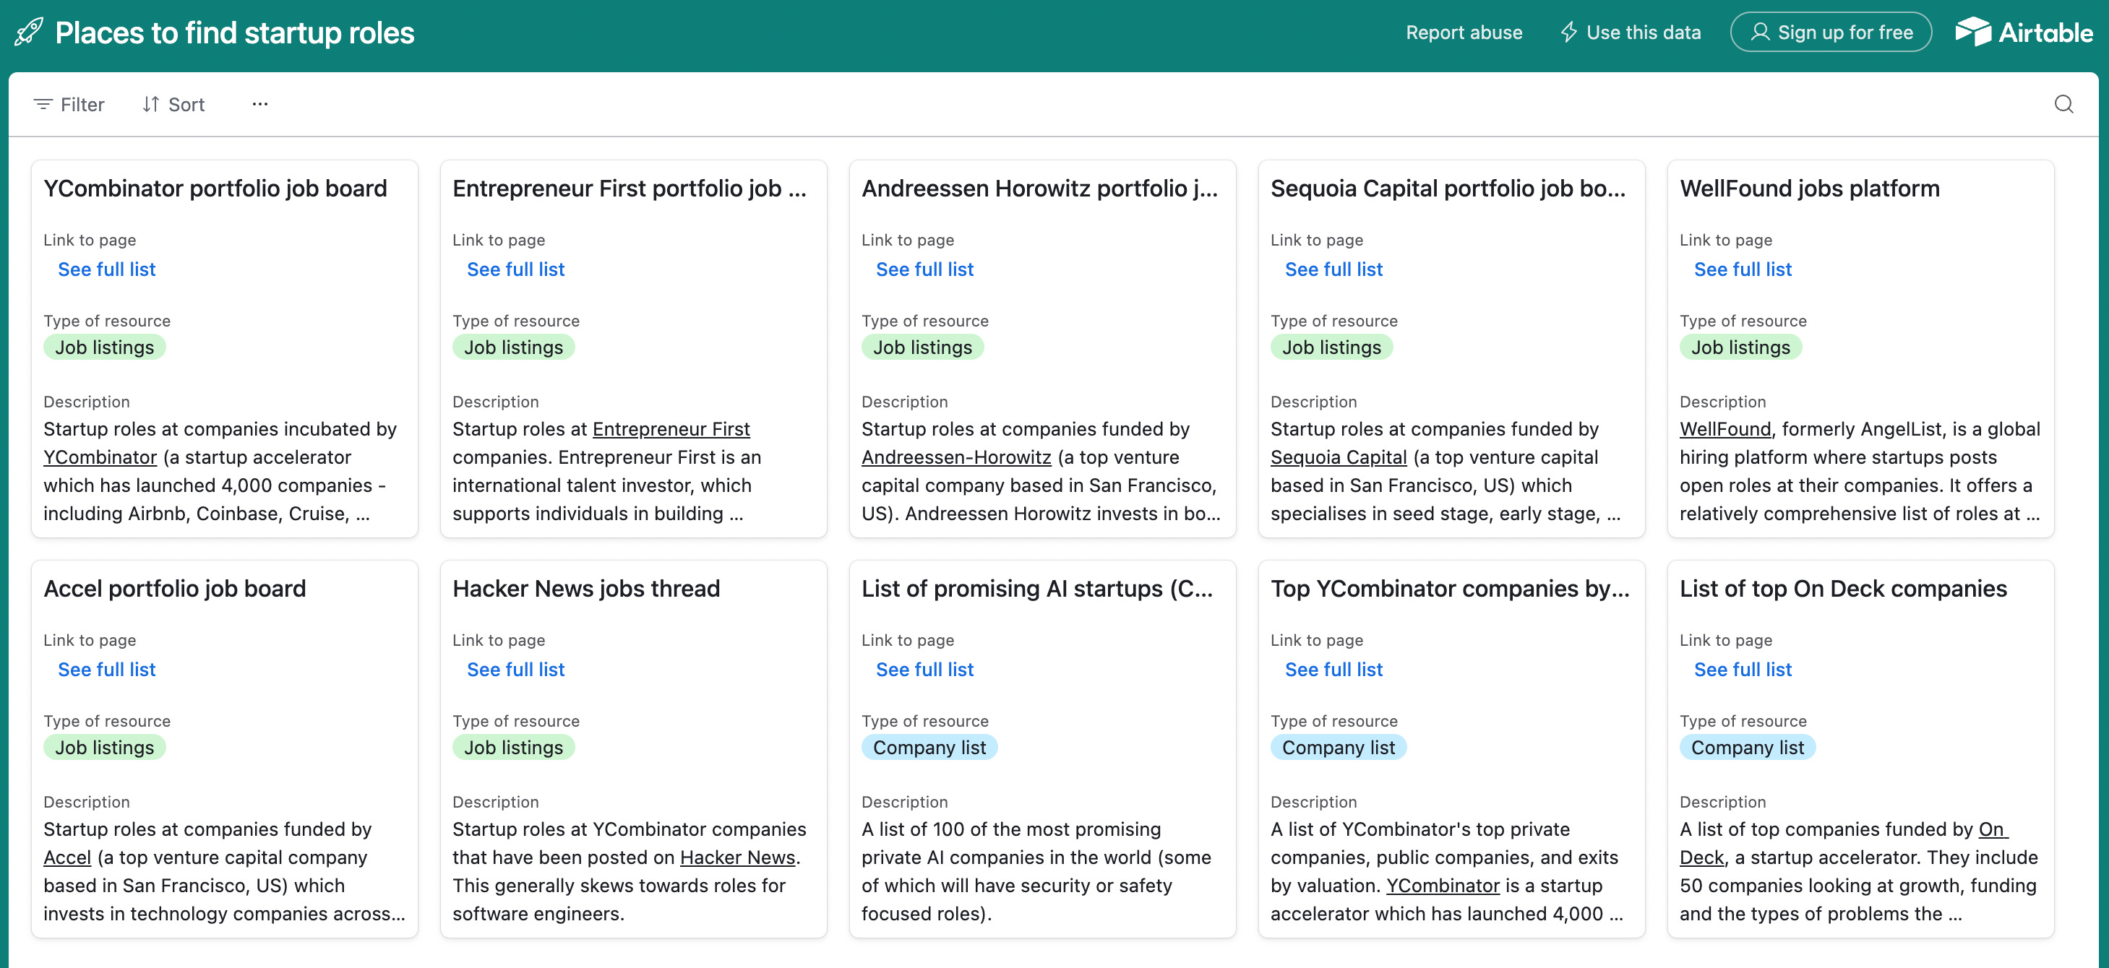Click the Sign up for free button

pos(1831,32)
